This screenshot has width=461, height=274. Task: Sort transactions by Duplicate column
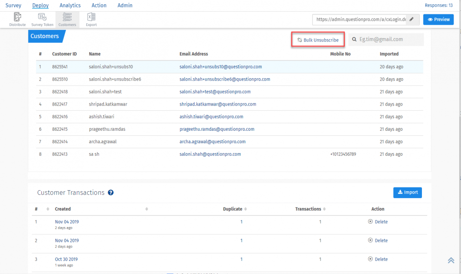[245, 209]
